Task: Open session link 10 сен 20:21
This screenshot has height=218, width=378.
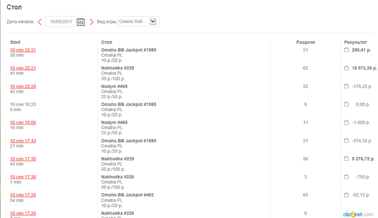Action: point(23,68)
